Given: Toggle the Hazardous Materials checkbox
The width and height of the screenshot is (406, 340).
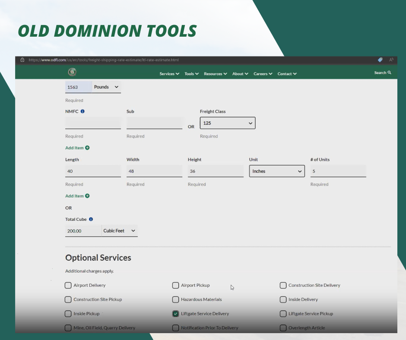Looking at the screenshot, I should [x=175, y=299].
